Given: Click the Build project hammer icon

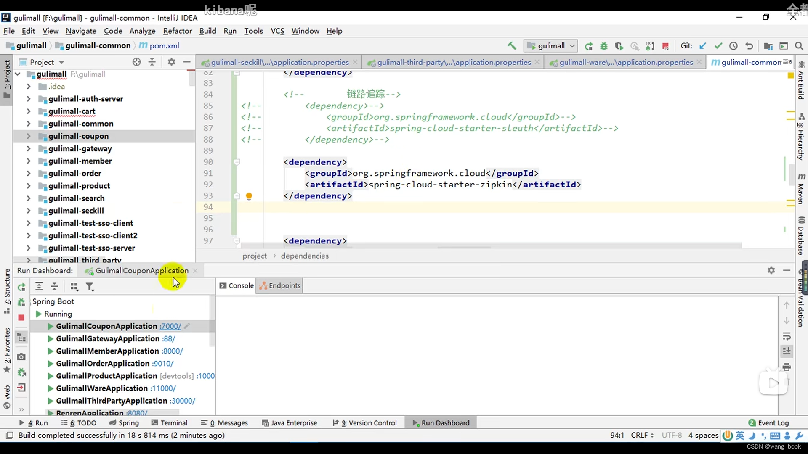Looking at the screenshot, I should tap(512, 46).
